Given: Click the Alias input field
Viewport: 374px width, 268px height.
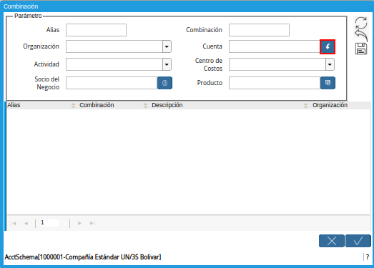Looking at the screenshot, I should point(96,30).
